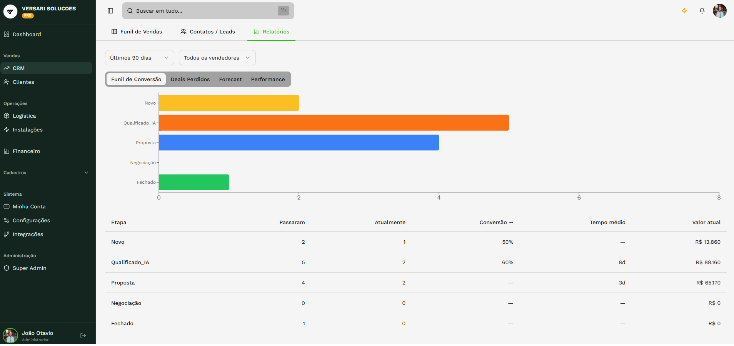Open the notifications bell

pos(702,11)
